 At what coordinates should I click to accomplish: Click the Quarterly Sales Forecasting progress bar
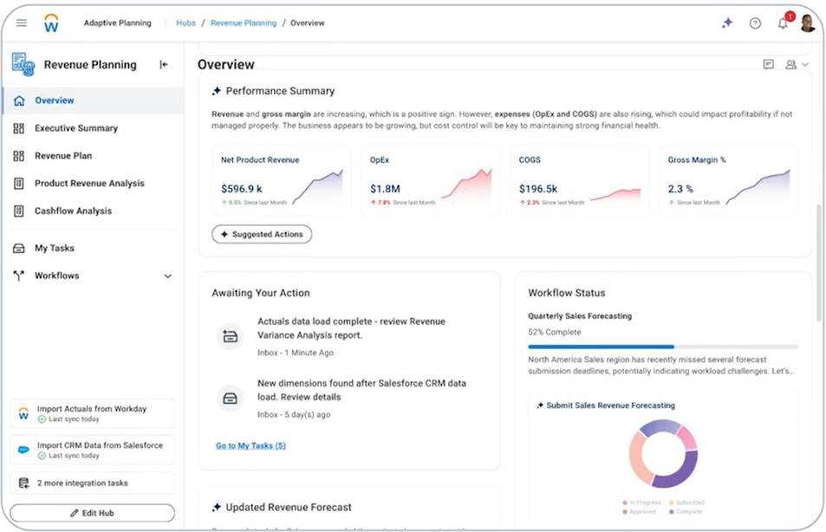[x=663, y=347]
